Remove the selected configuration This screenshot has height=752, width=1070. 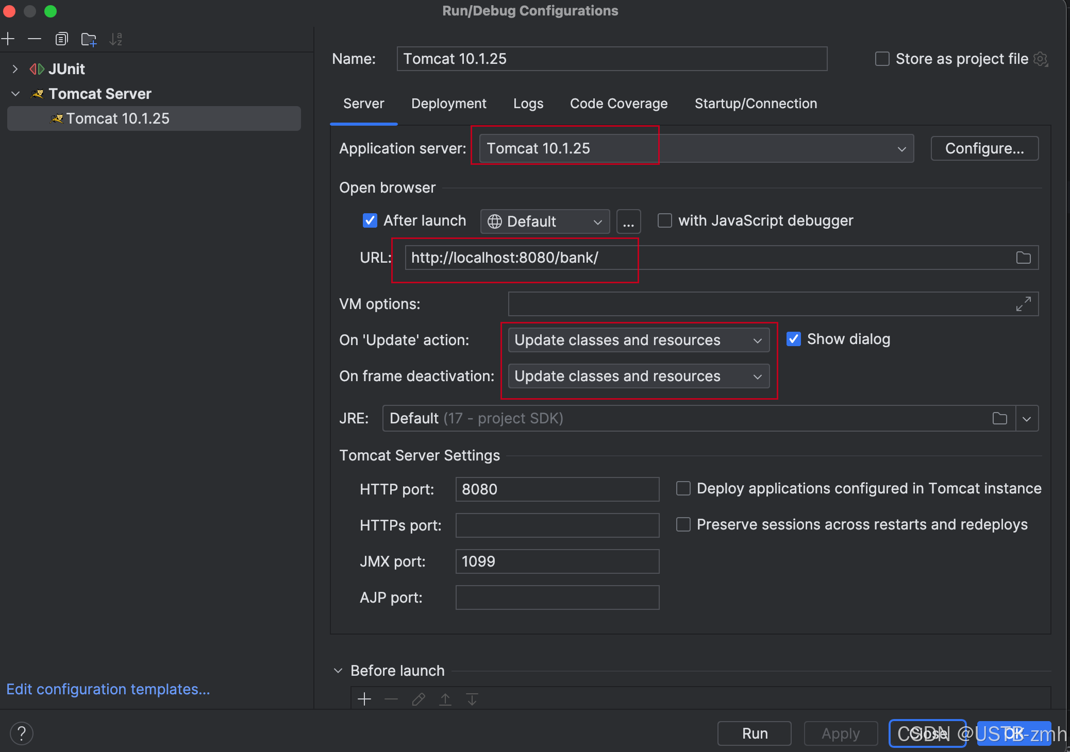(35, 39)
